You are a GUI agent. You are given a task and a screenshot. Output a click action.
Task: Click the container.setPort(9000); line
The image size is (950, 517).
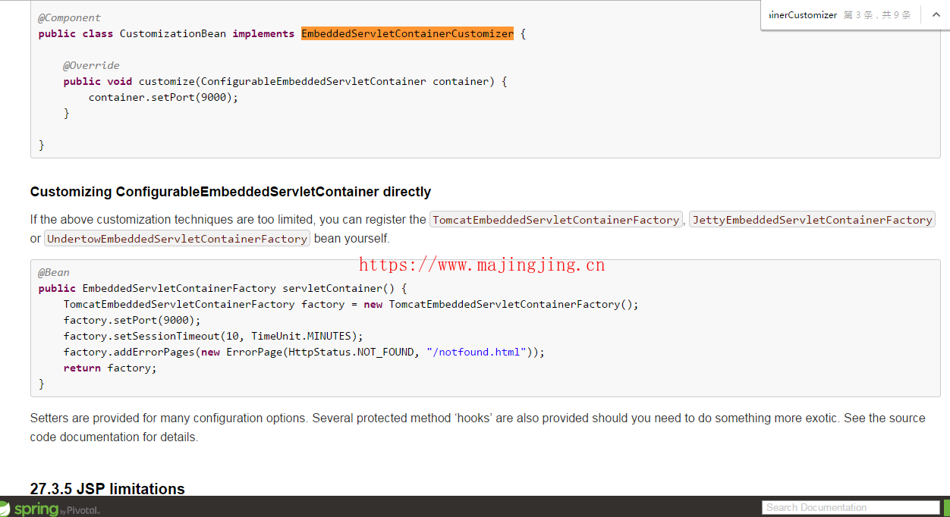(x=163, y=97)
